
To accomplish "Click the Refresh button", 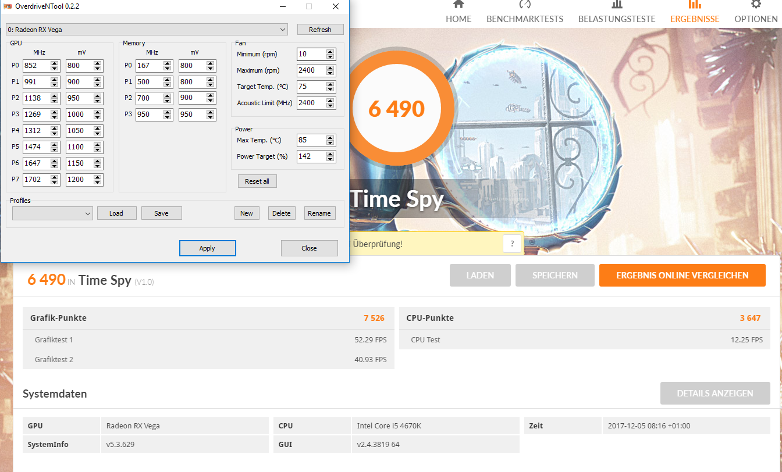I will pos(320,29).
